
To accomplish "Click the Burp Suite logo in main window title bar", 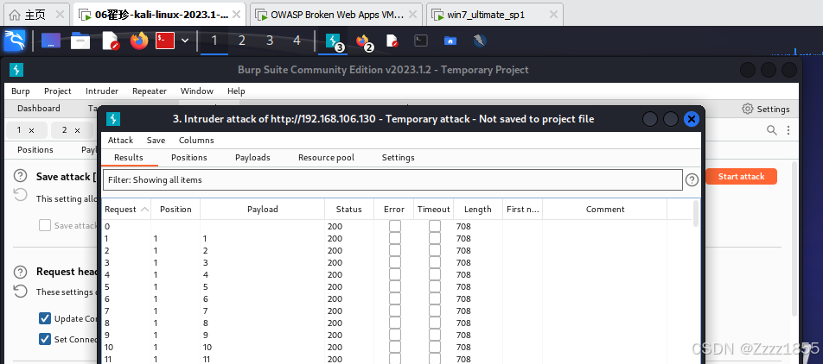I will pos(16,70).
